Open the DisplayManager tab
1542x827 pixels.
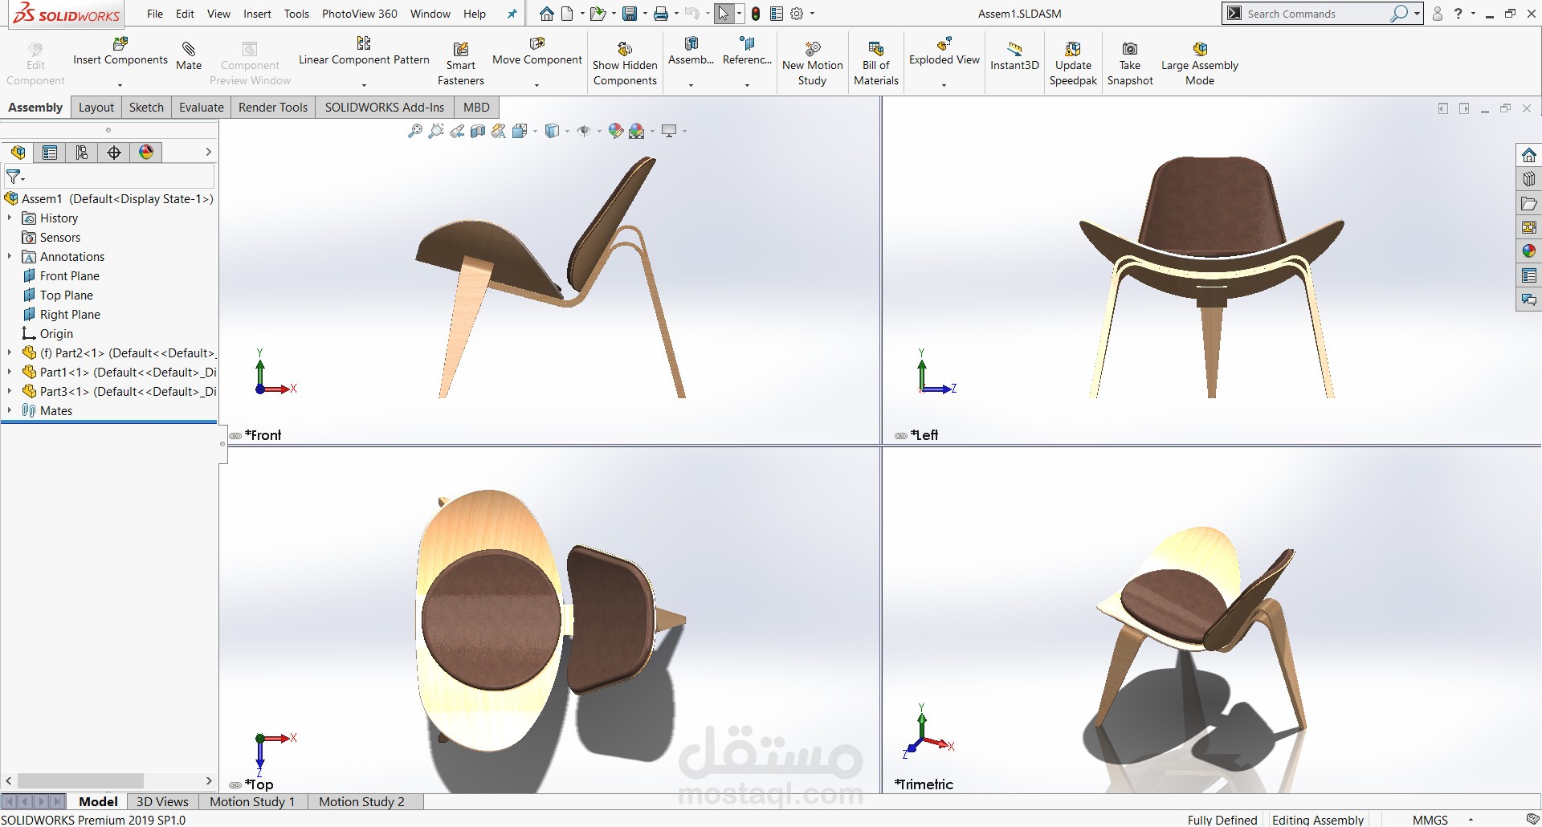click(x=146, y=153)
